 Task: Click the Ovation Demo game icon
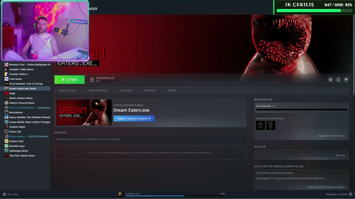[6, 127]
